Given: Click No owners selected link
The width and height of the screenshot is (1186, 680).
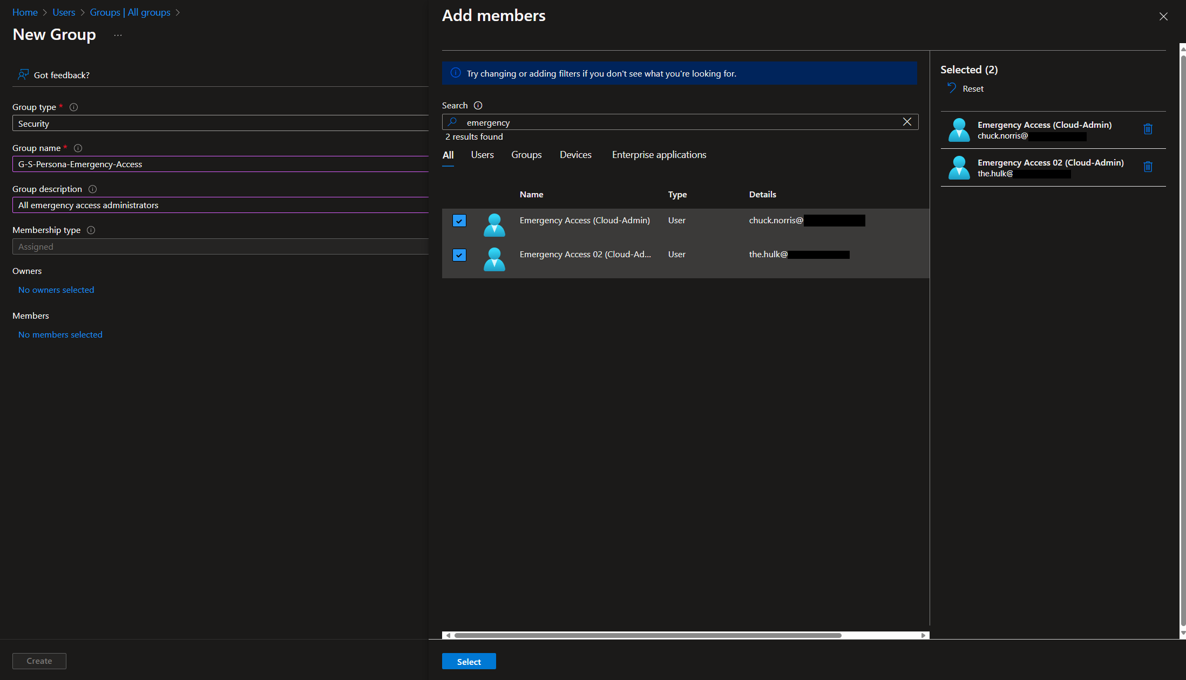Looking at the screenshot, I should point(56,290).
